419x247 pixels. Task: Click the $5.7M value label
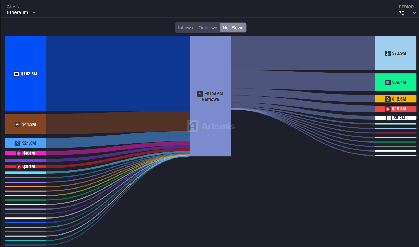pyautogui.click(x=29, y=167)
